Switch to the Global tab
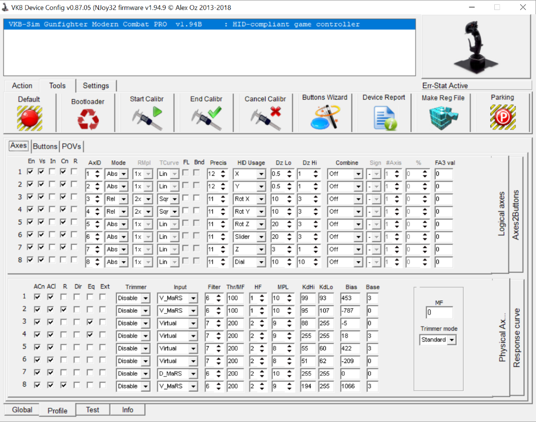 (22, 410)
